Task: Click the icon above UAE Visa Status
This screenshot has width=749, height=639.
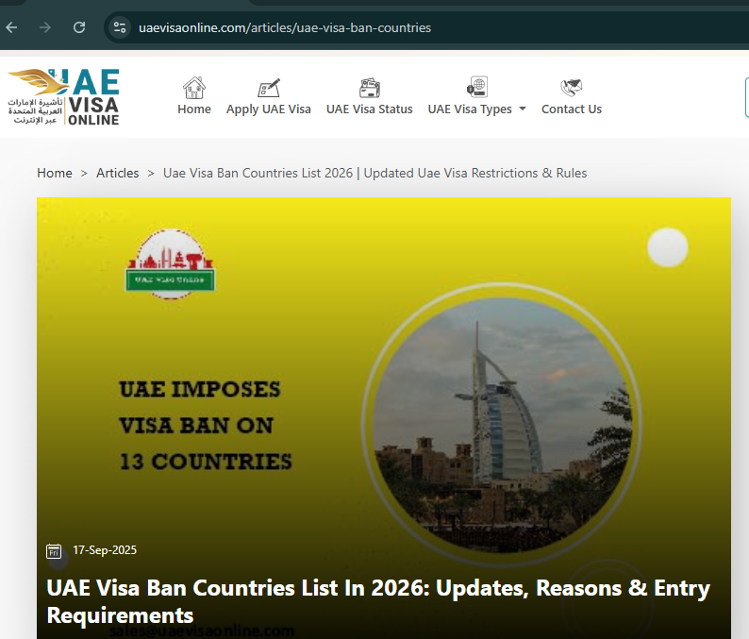Action: pos(369,88)
